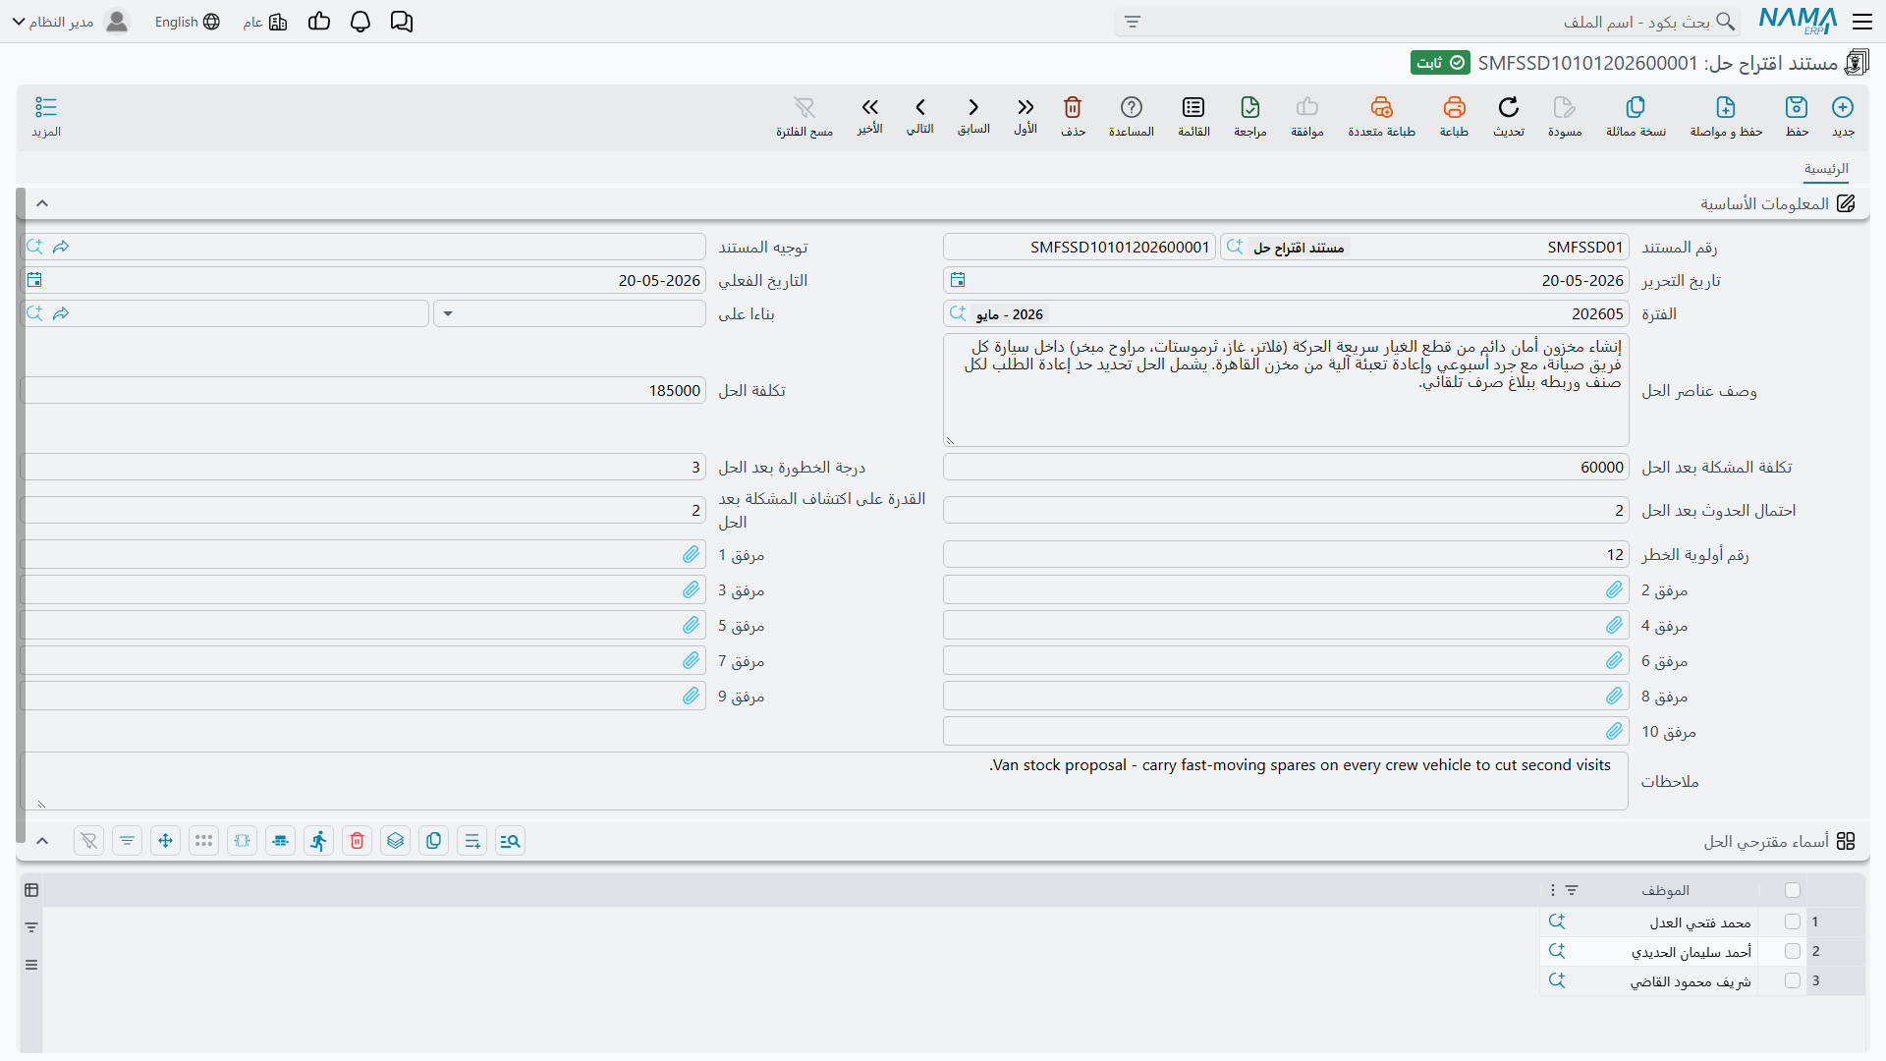Open the chat messages icon
1886x1061 pixels.
[x=402, y=22]
